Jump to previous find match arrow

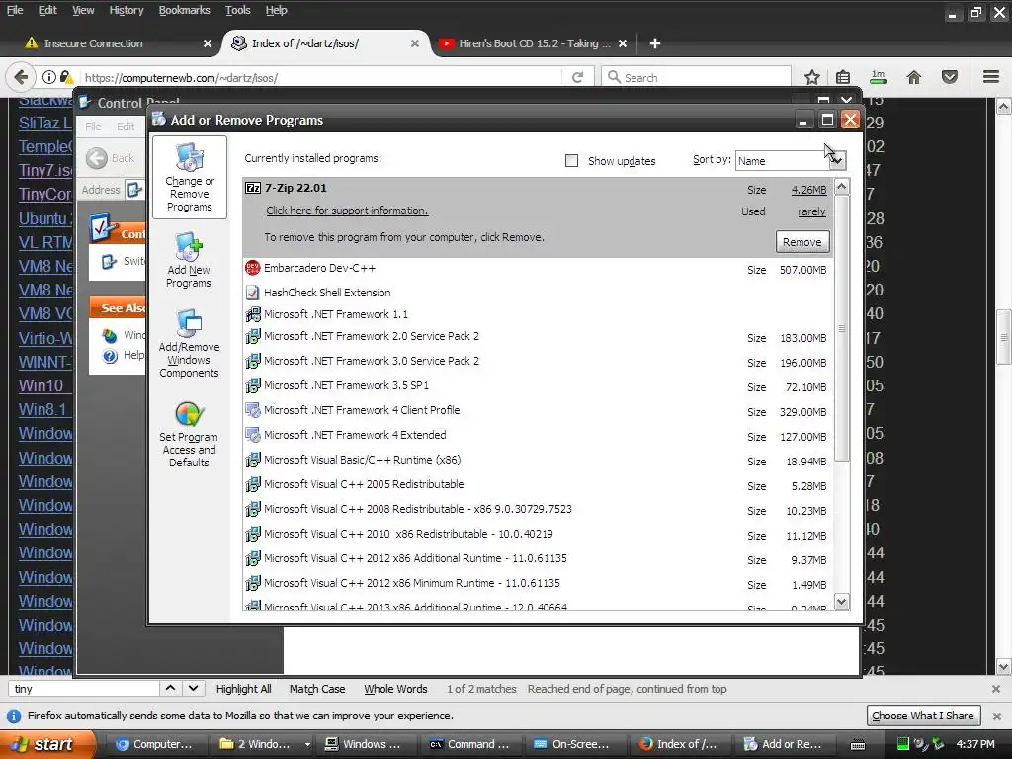tap(170, 688)
